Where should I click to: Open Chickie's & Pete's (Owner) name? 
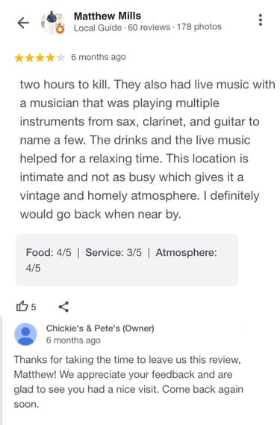(x=100, y=328)
